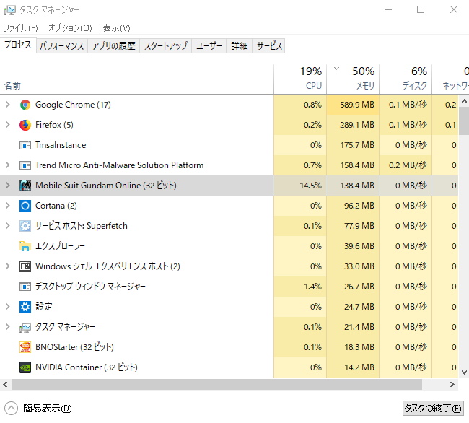Click the エクスプローラー folder icon
This screenshot has width=469, height=423.
click(x=25, y=246)
